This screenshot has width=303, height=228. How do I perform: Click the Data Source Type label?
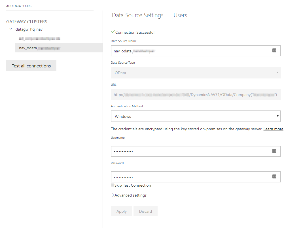pyautogui.click(x=123, y=63)
